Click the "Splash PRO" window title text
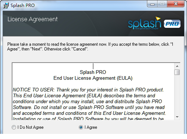This screenshot has height=139, width=187. 23,5
